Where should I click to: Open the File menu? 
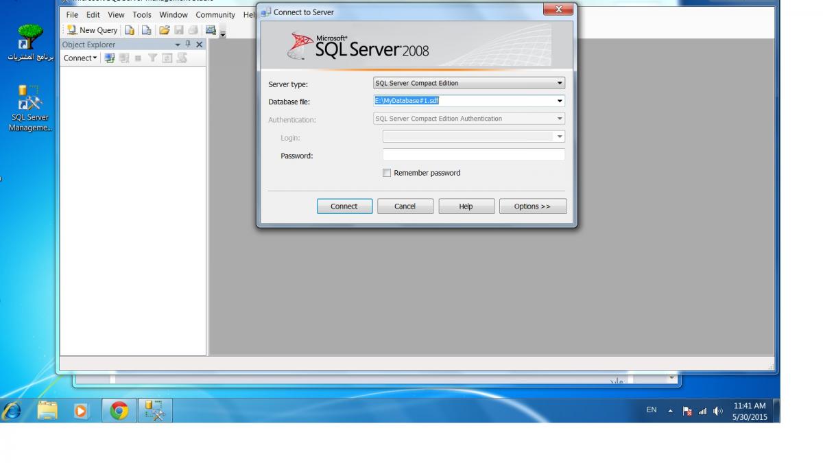72,14
